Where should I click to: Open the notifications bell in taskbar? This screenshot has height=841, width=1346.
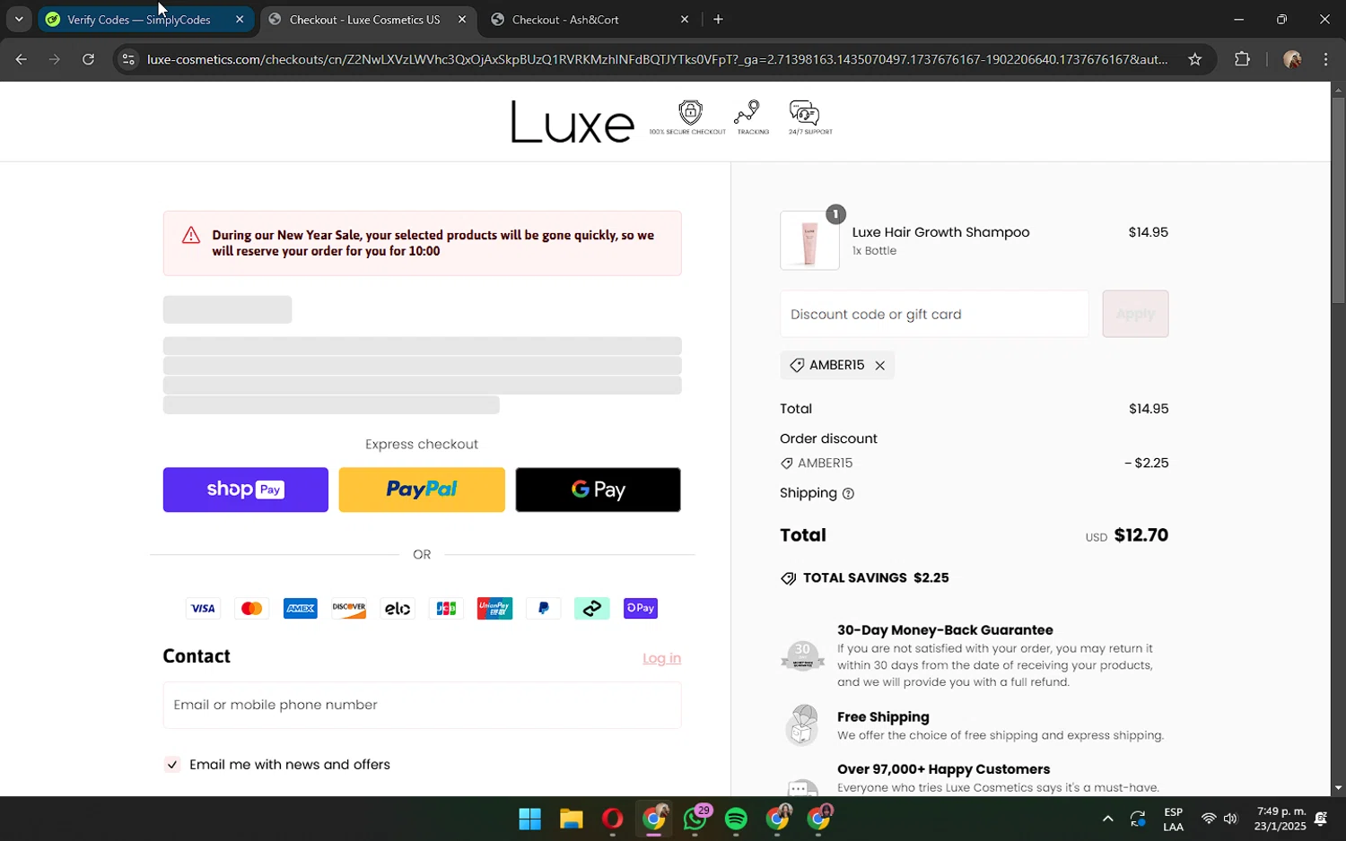1321,819
